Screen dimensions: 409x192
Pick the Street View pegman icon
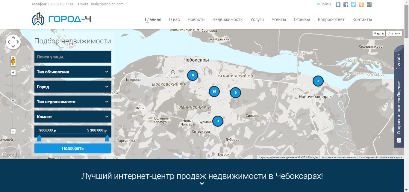[x=13, y=61]
